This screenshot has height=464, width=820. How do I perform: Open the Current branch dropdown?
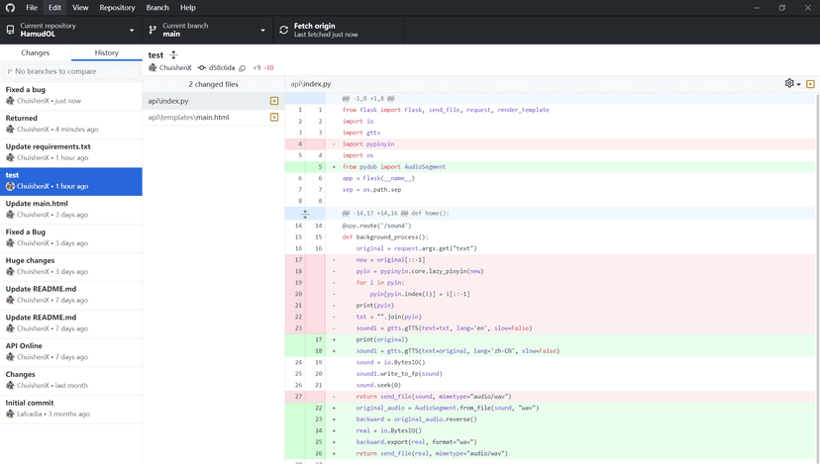click(x=207, y=30)
